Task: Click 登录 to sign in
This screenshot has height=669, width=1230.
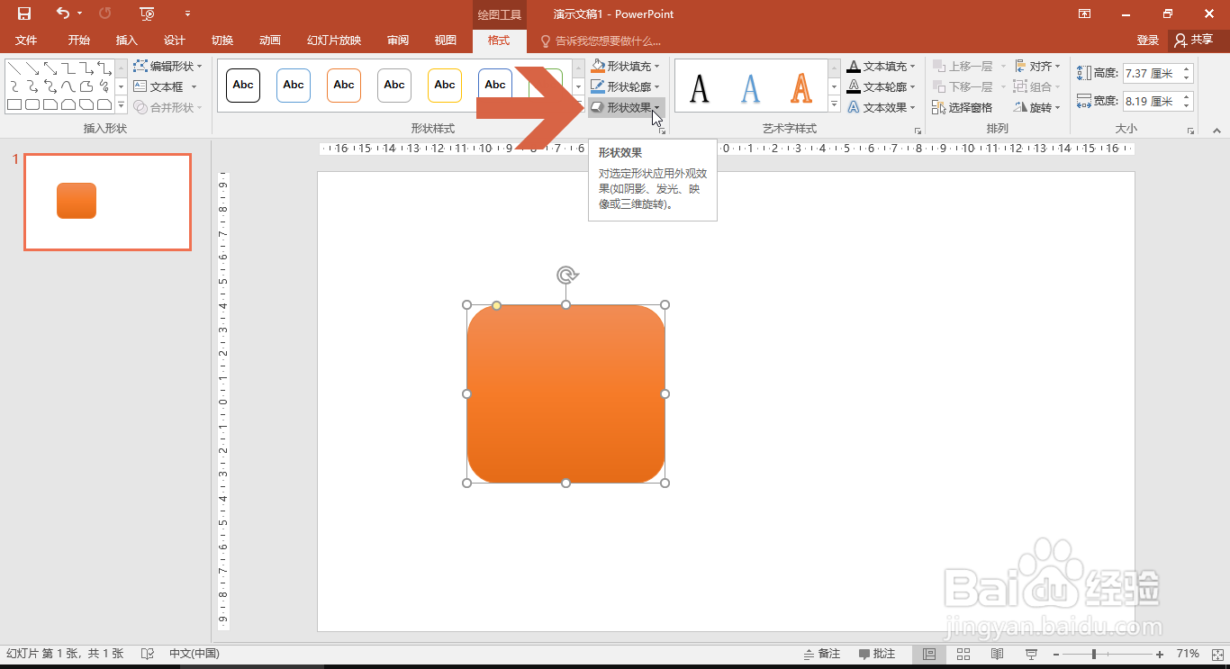Action: tap(1148, 41)
